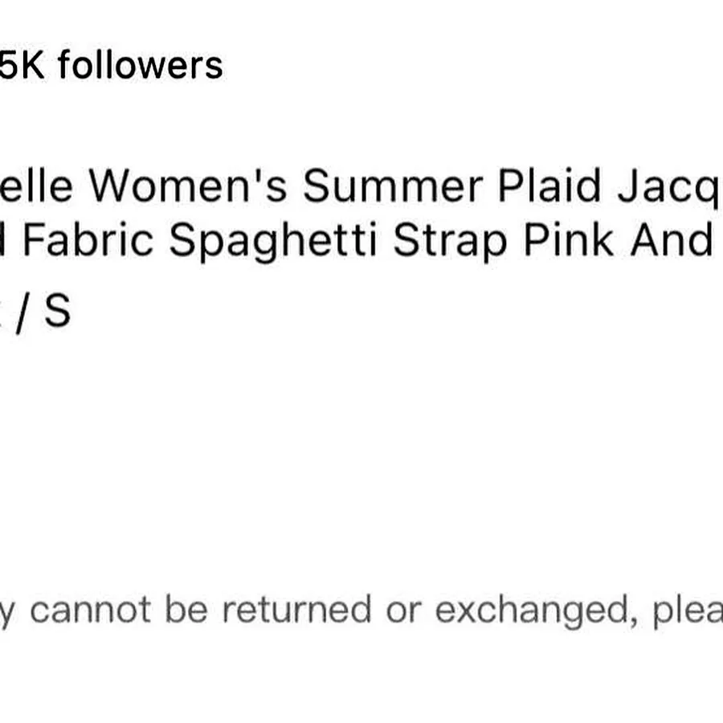Click the word followers
723x723 pixels.
pyautogui.click(x=141, y=65)
